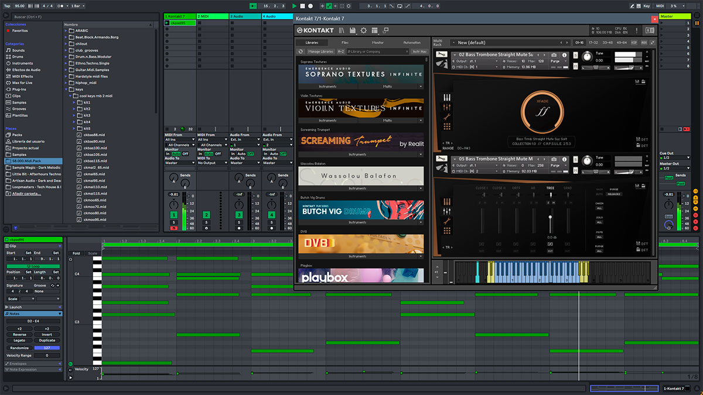Click Reverse button in Notes panel
Image resolution: width=703 pixels, height=395 pixels.
(19, 335)
